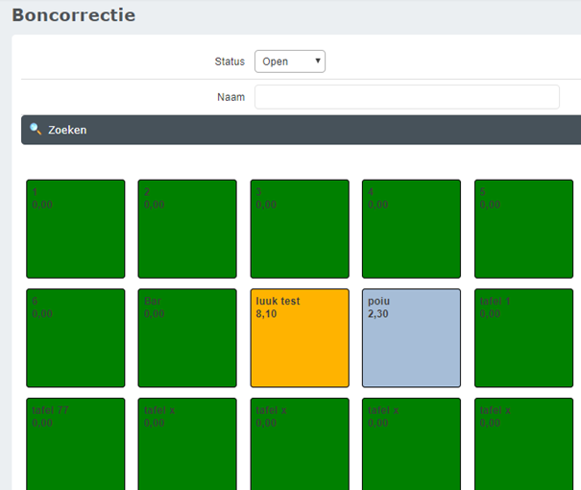Open table tile number 1
Screen dimensions: 581x490
pyautogui.click(x=76, y=229)
